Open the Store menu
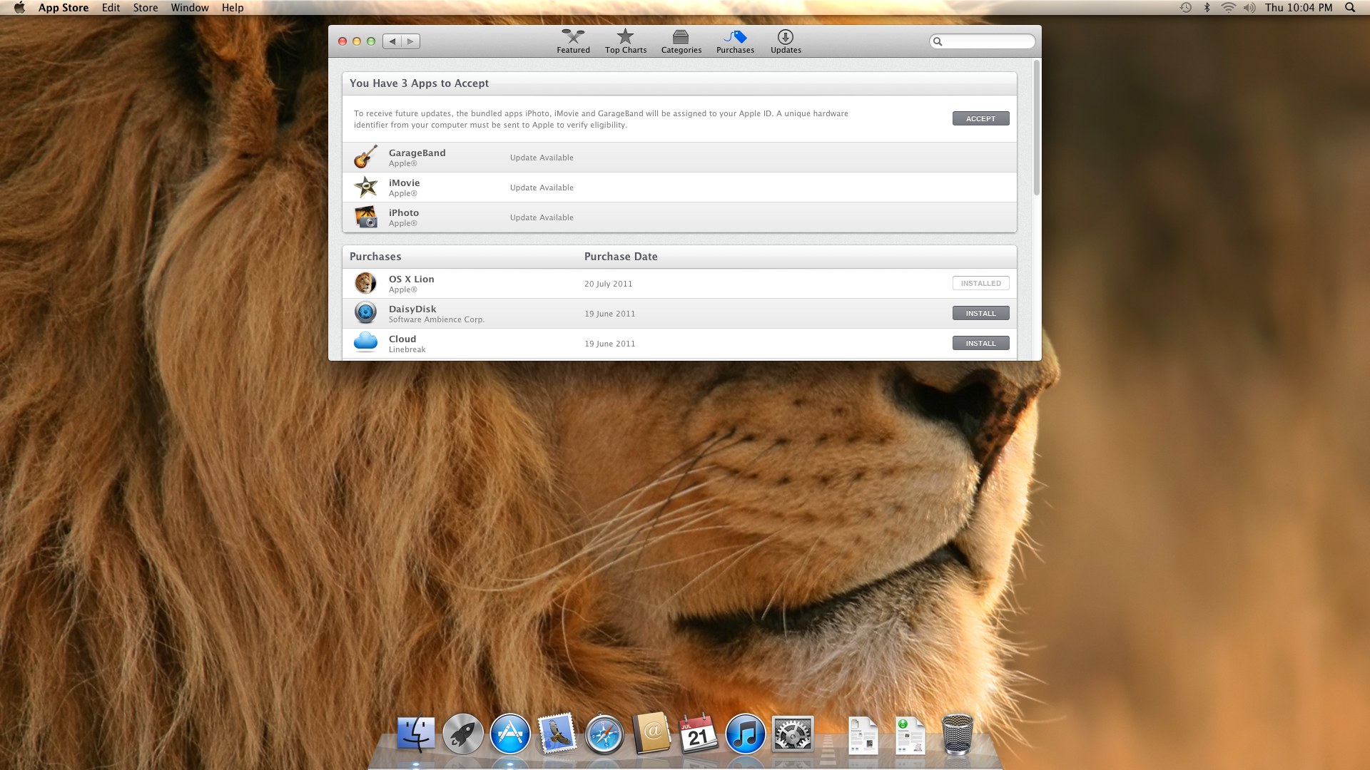Viewport: 1370px width, 770px height. click(146, 8)
